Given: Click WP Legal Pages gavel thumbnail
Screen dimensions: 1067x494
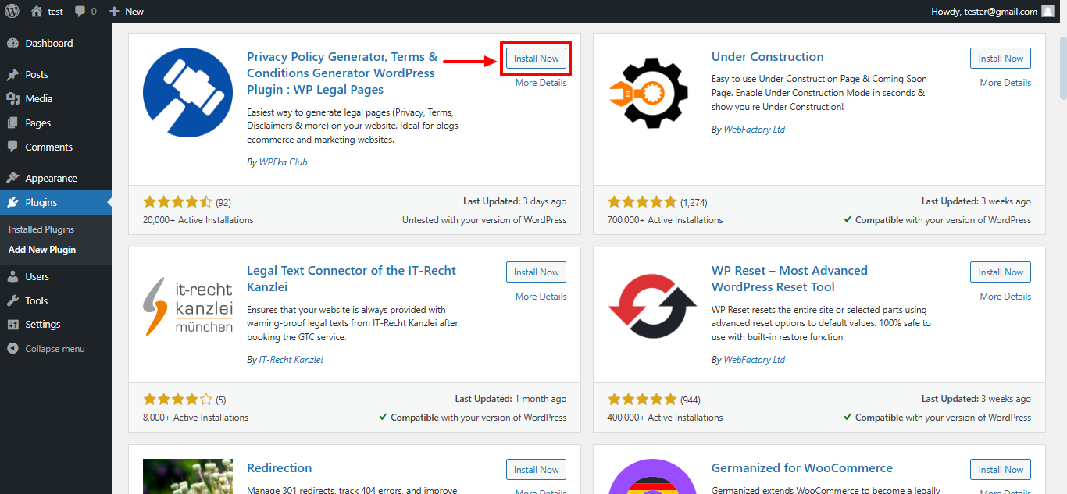Looking at the screenshot, I should click(x=187, y=93).
